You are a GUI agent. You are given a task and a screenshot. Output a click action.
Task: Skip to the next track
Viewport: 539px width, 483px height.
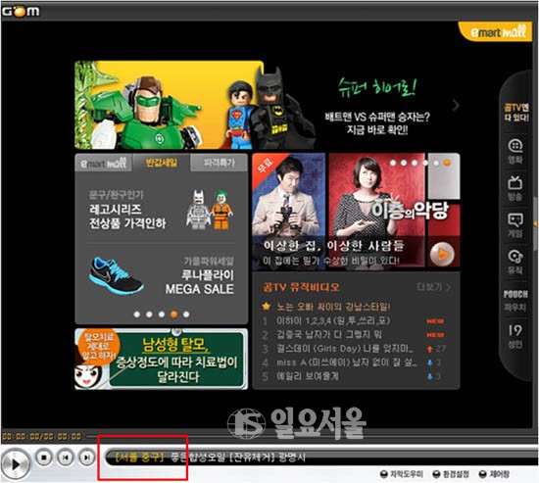[87, 458]
